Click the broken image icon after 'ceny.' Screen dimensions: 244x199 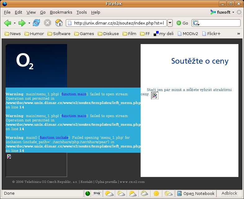[x=155, y=96]
